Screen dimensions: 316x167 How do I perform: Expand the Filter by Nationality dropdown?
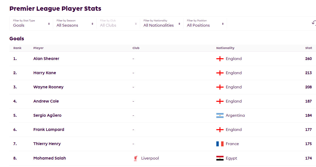[162, 23]
